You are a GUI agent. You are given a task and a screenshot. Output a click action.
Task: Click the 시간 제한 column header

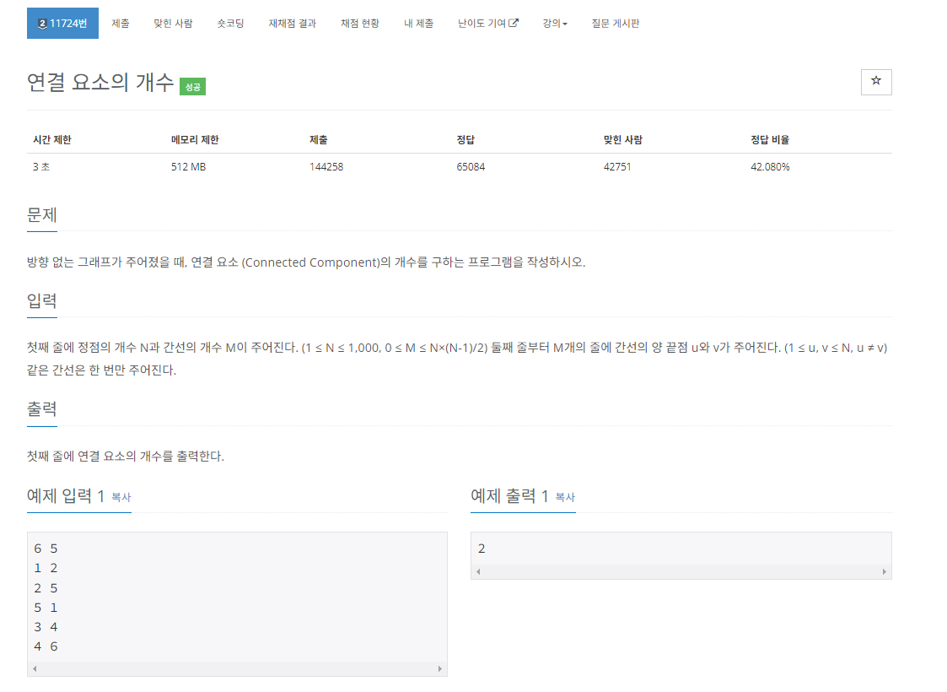pos(52,139)
